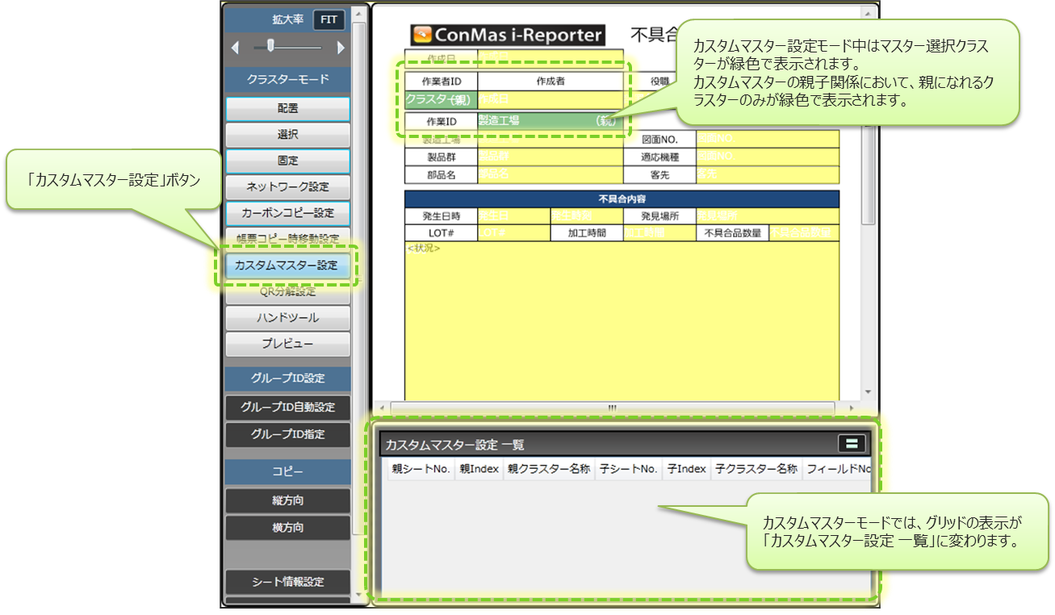The height and width of the screenshot is (615, 1055).
Task: Select the 選択 cluster mode button
Action: pos(287,134)
